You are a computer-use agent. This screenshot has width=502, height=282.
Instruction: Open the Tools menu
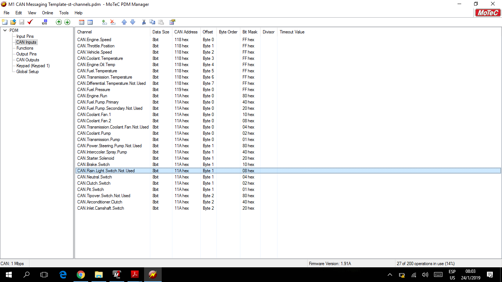(x=64, y=13)
